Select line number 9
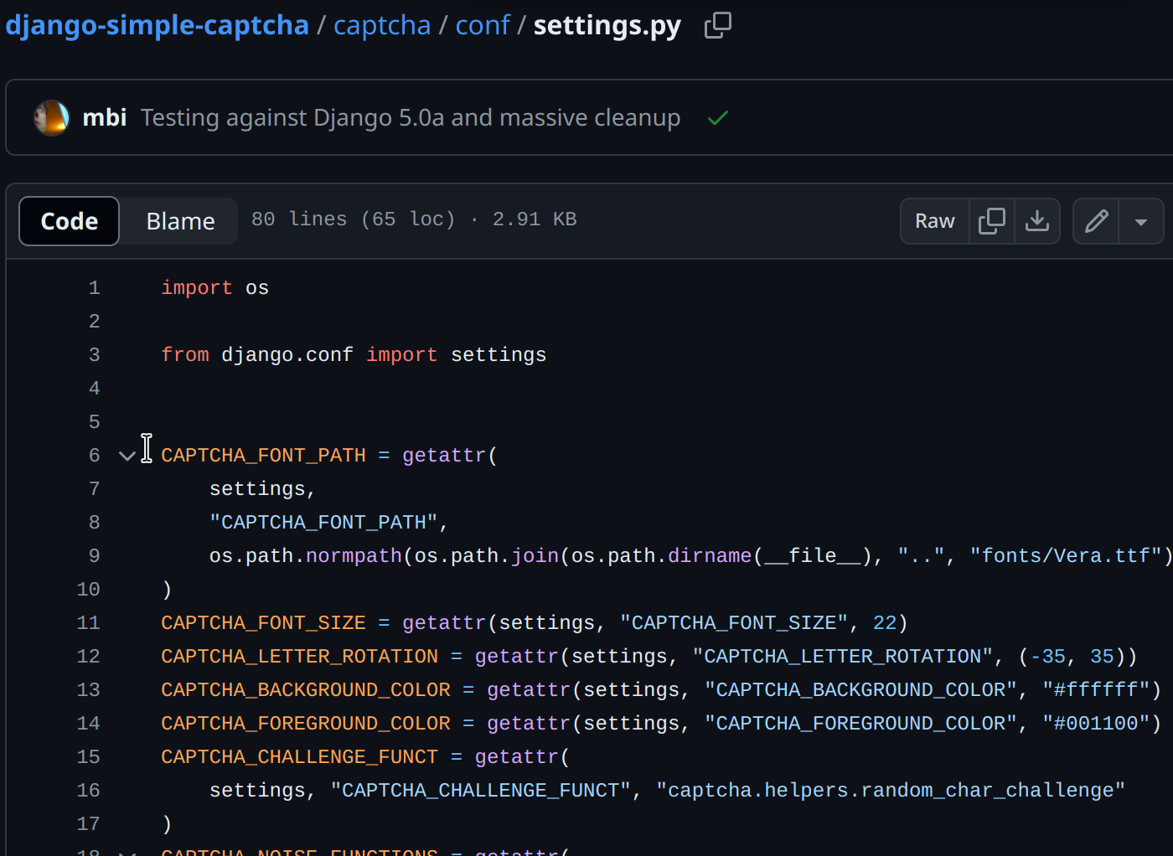Screen dimensions: 1173x856 pos(95,556)
